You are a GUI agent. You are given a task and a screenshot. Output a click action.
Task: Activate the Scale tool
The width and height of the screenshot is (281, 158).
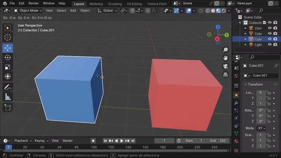click(x=7, y=67)
